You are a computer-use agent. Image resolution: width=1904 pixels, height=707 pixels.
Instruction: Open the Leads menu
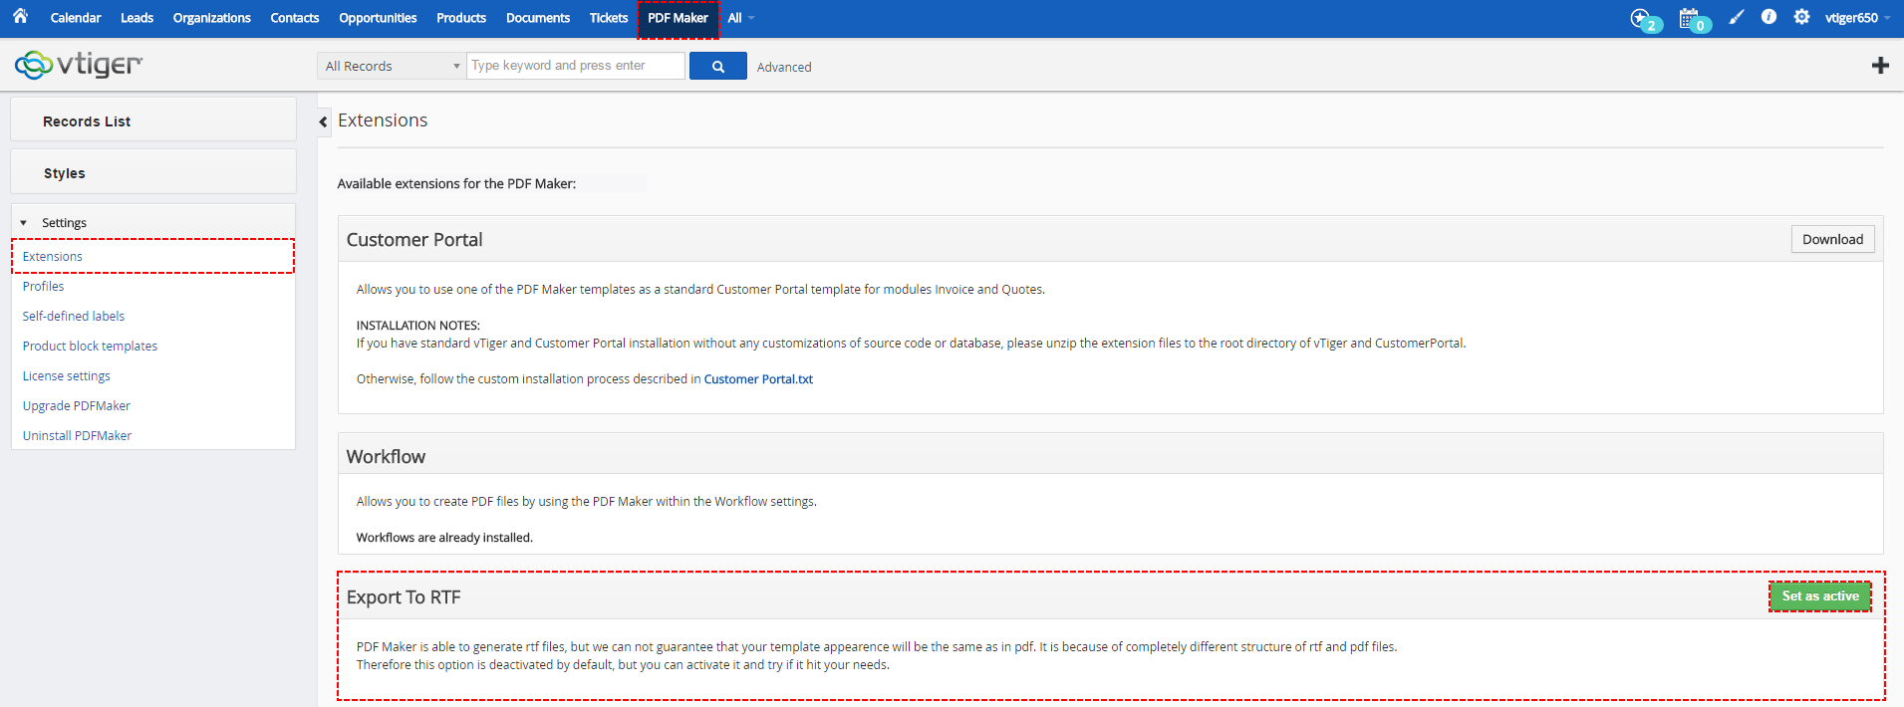pyautogui.click(x=136, y=18)
